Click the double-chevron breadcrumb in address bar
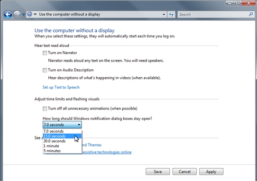Image resolution: width=257 pixels, height=181 pixels. 35,14
